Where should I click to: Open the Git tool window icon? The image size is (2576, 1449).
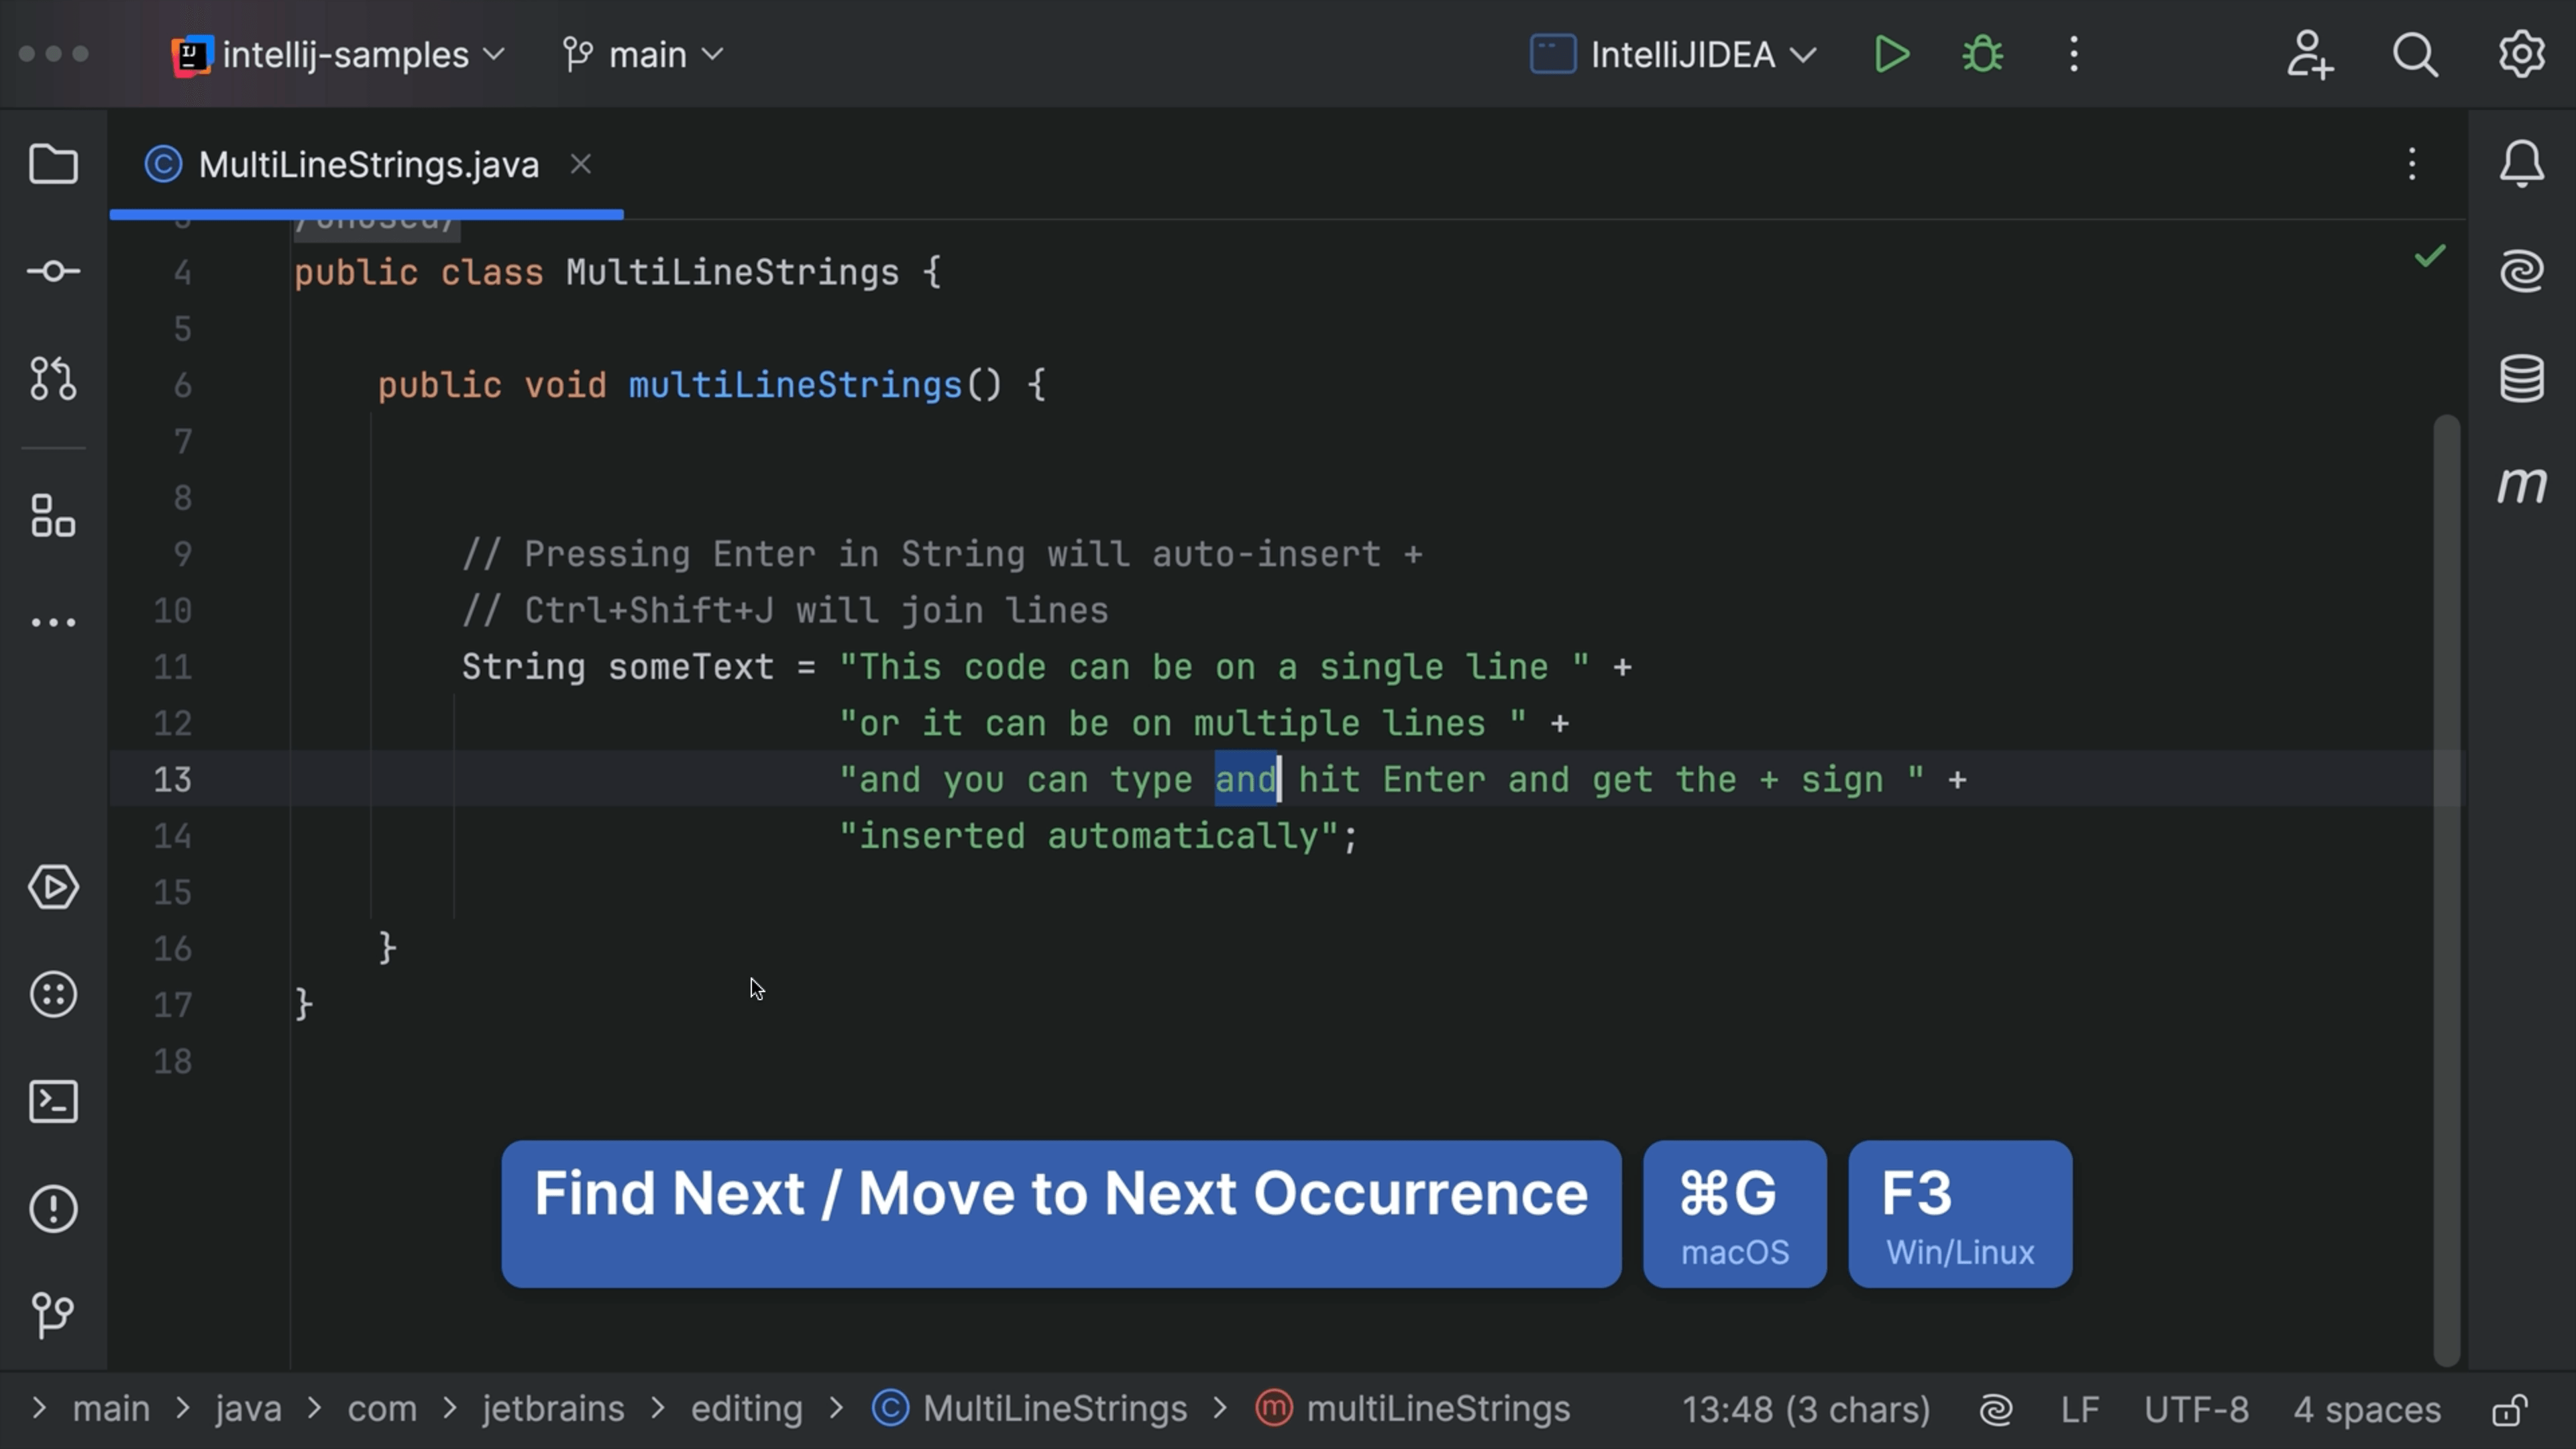[x=53, y=1315]
